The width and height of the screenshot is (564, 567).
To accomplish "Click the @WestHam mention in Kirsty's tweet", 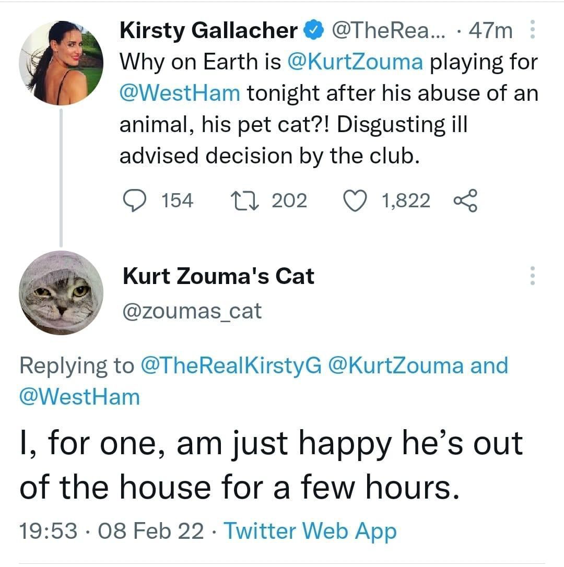I will click(180, 94).
